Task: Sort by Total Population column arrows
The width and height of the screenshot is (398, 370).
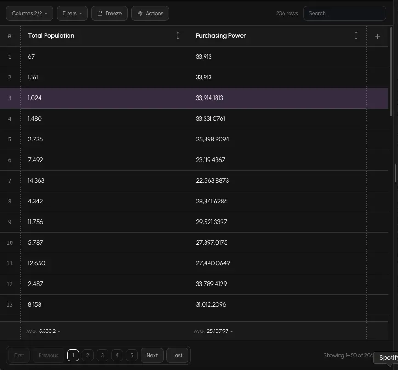Action: click(x=178, y=36)
